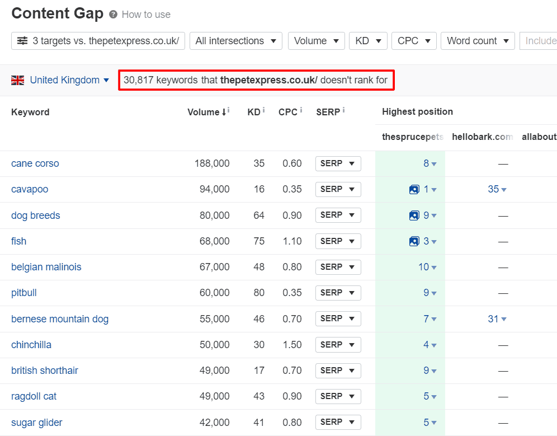Viewport: 557px width, 436px height.
Task: Click the CPC column info icon
Action: (x=301, y=110)
